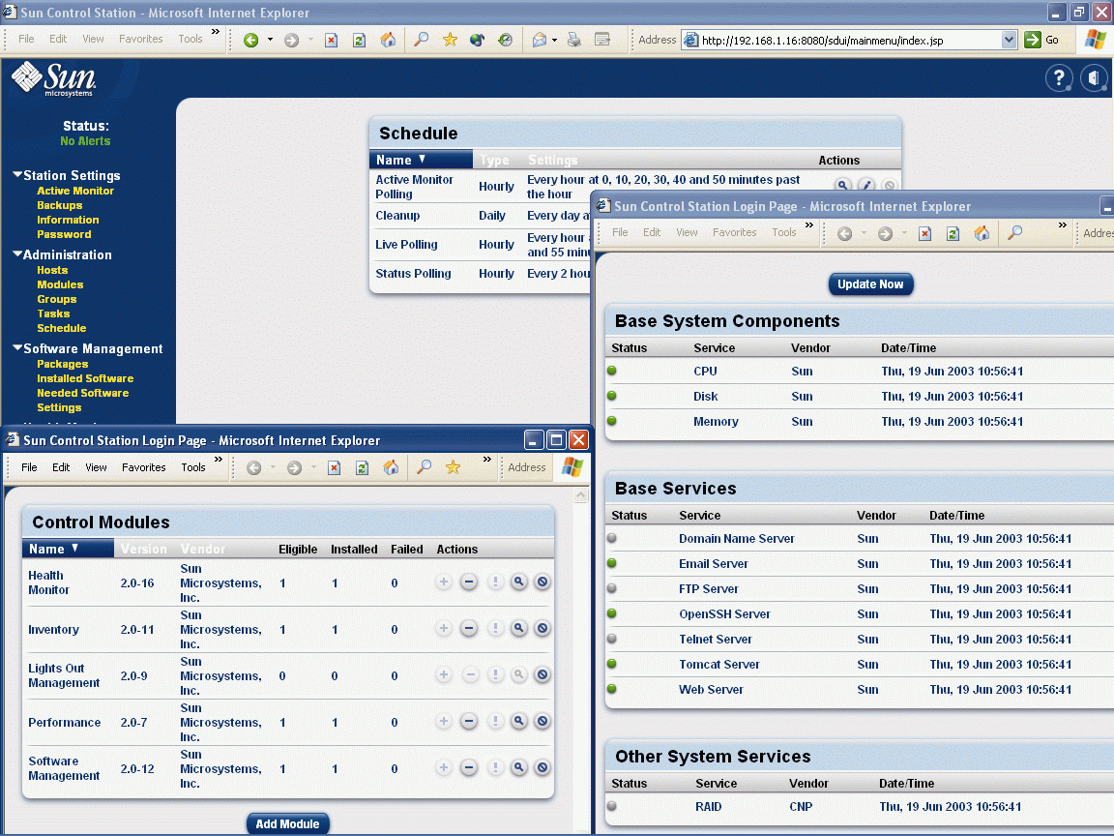1114x836 pixels.
Task: Click scroll up arrow in Control Modules window
Action: point(581,494)
